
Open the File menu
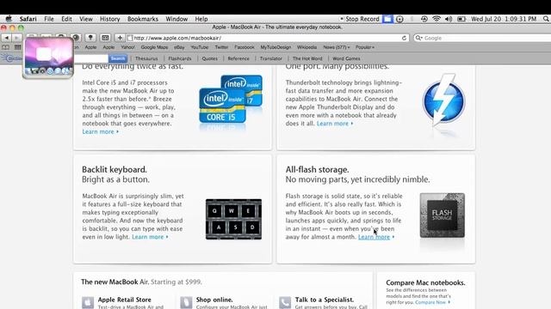[49, 19]
